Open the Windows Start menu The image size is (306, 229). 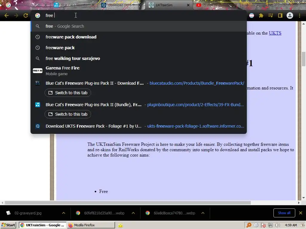8,225
